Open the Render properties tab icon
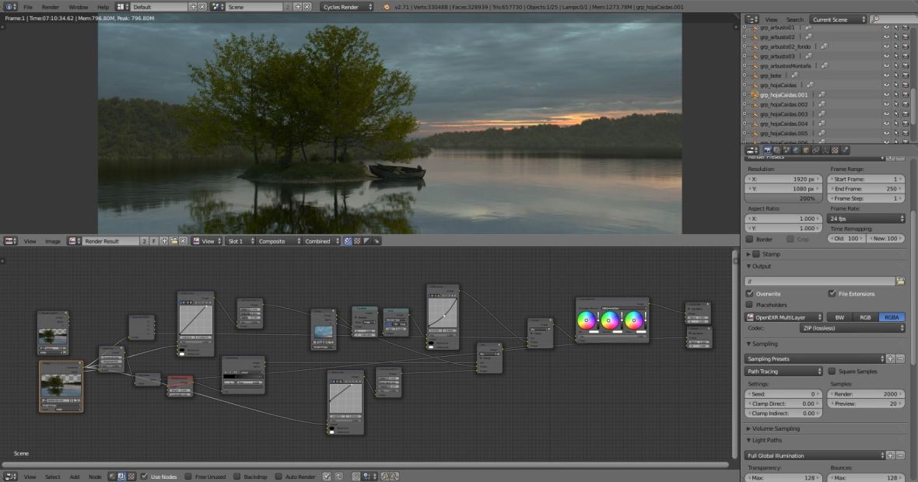 pyautogui.click(x=768, y=150)
